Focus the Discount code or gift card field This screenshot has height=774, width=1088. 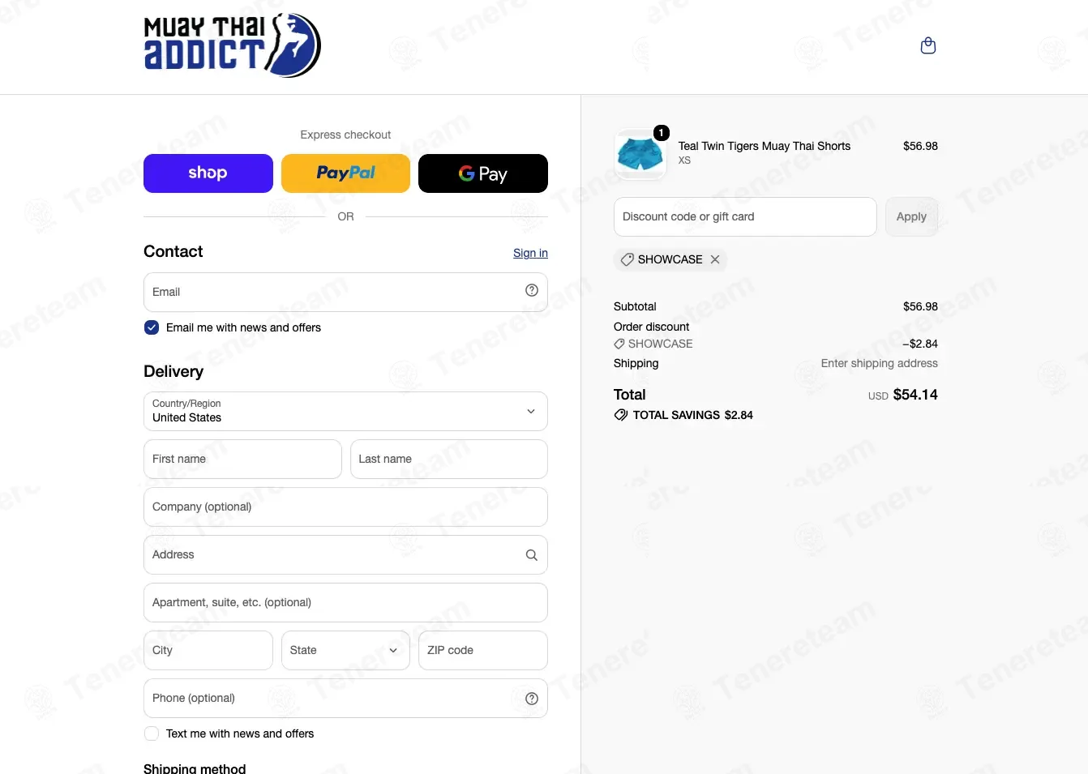pos(745,217)
